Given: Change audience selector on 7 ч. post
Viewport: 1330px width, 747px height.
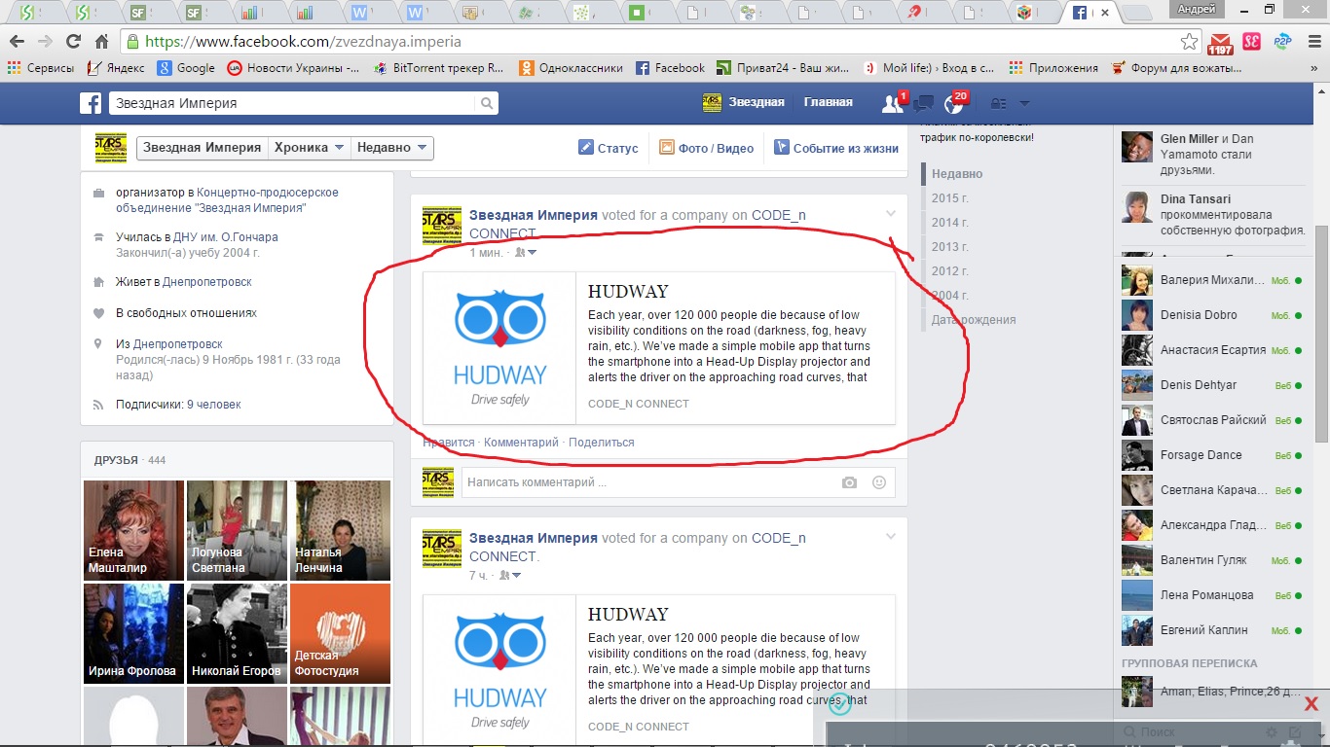Looking at the screenshot, I should point(509,576).
